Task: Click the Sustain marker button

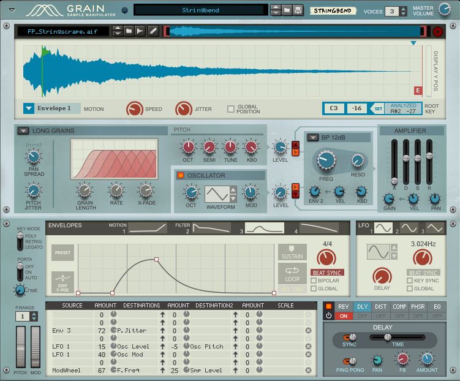Action: 292,252
